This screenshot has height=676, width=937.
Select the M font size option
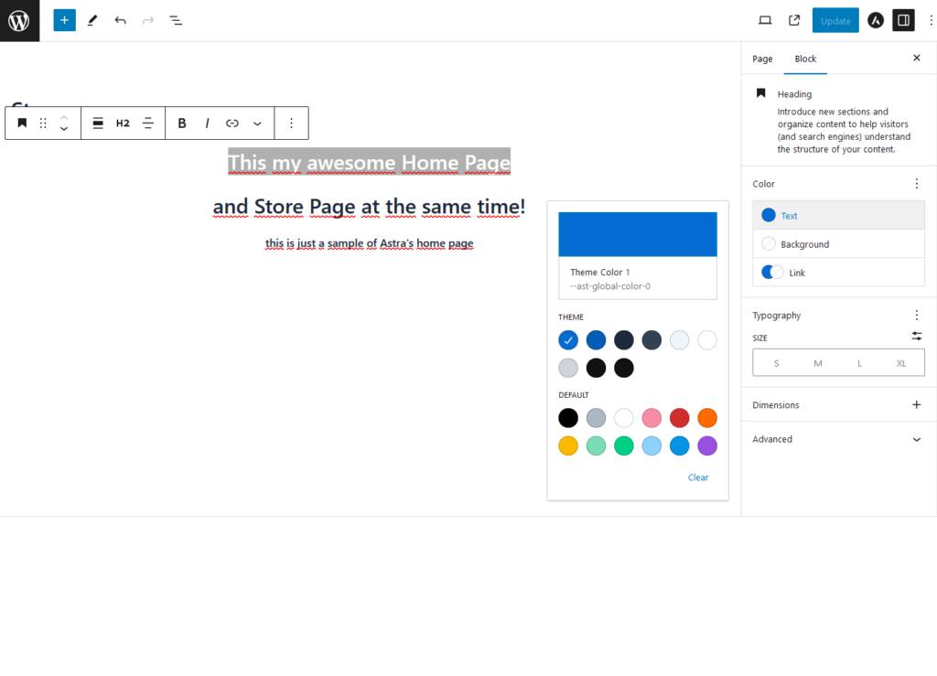point(817,363)
